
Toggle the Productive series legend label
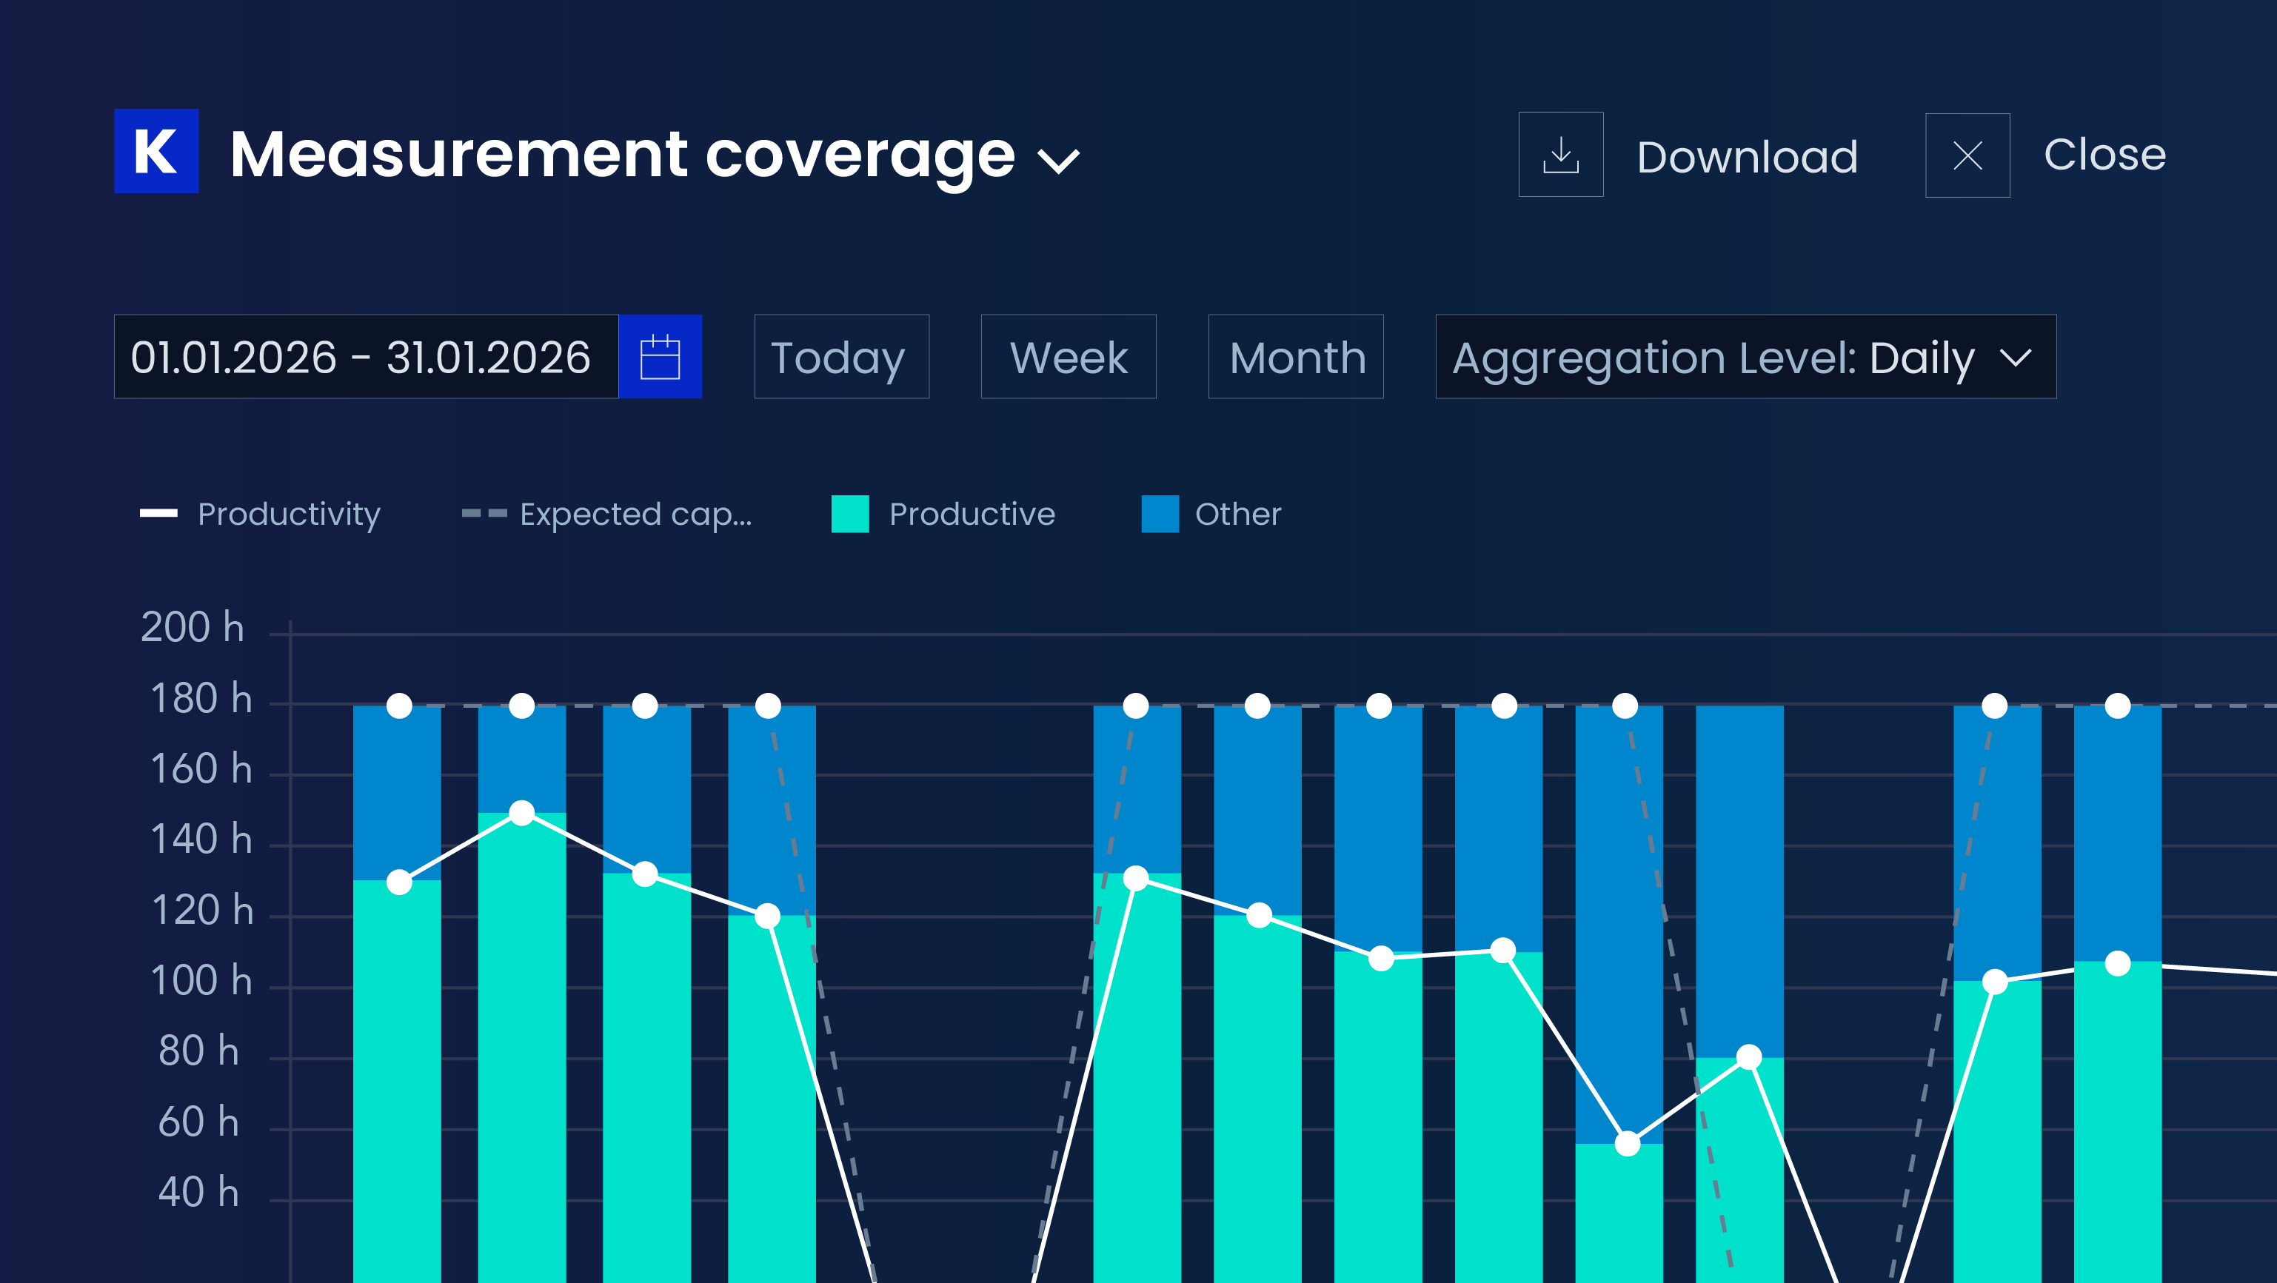click(x=972, y=515)
